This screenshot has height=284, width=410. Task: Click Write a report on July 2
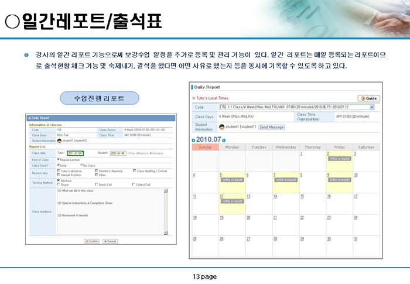coord(340,159)
